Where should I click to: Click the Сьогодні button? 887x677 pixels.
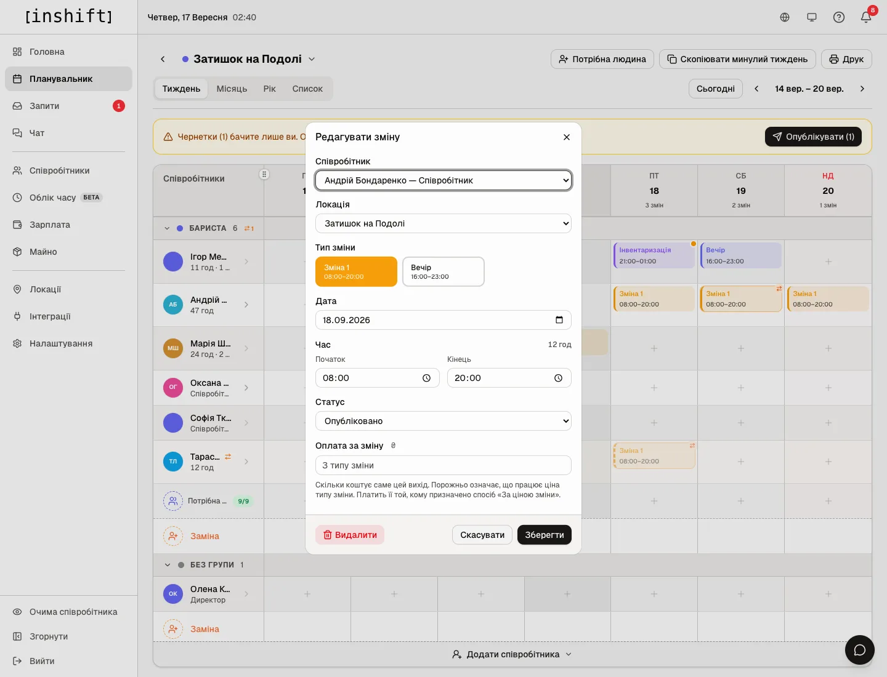[716, 89]
